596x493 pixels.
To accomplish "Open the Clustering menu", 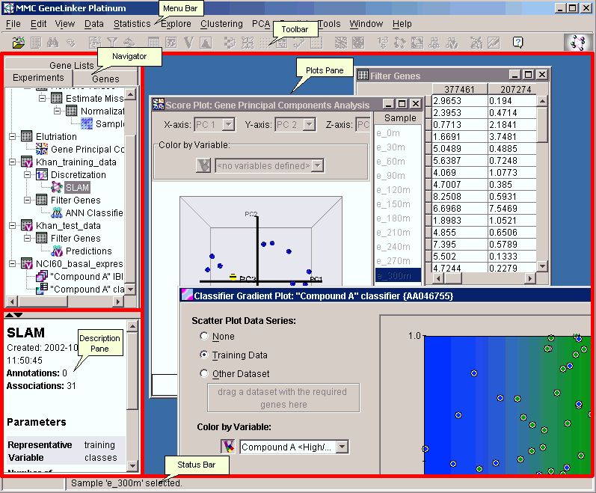I will pyautogui.click(x=221, y=24).
